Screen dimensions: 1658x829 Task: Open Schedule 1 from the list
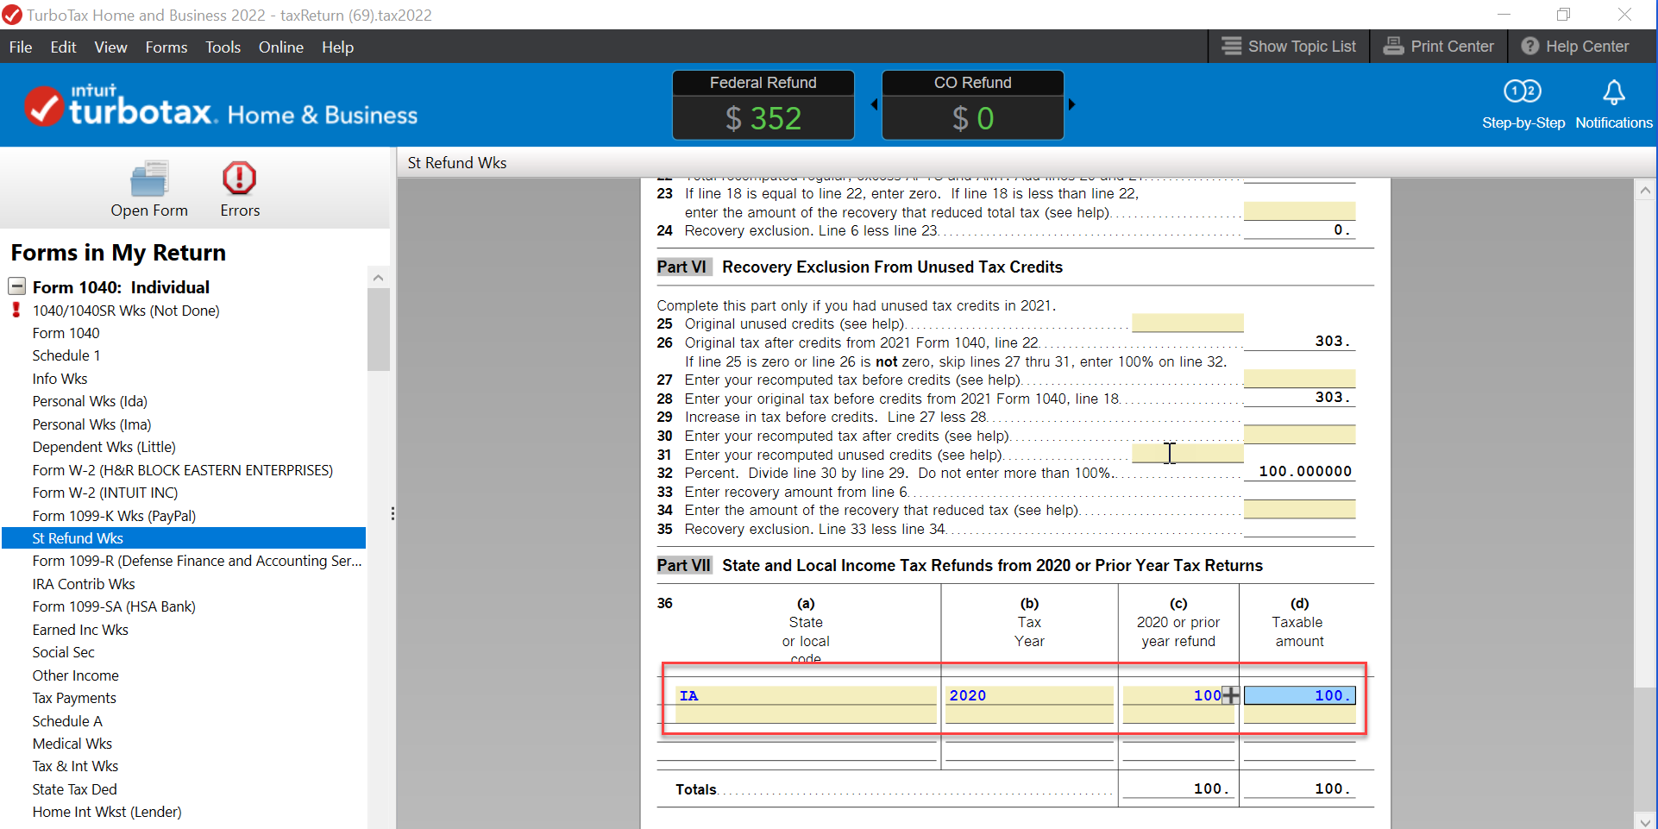click(66, 355)
